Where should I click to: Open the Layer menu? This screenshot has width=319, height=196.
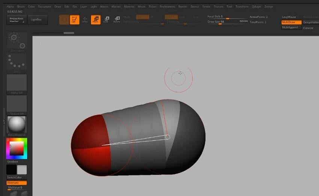coord(84,7)
